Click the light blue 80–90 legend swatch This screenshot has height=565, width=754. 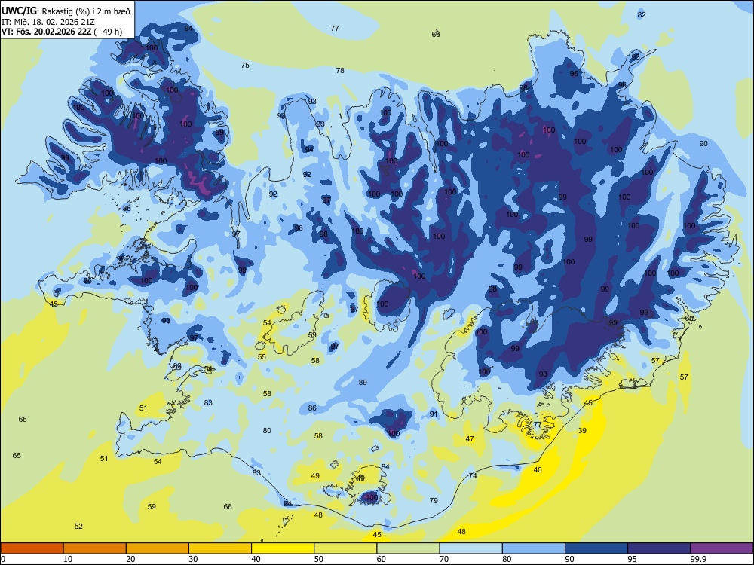(533, 548)
